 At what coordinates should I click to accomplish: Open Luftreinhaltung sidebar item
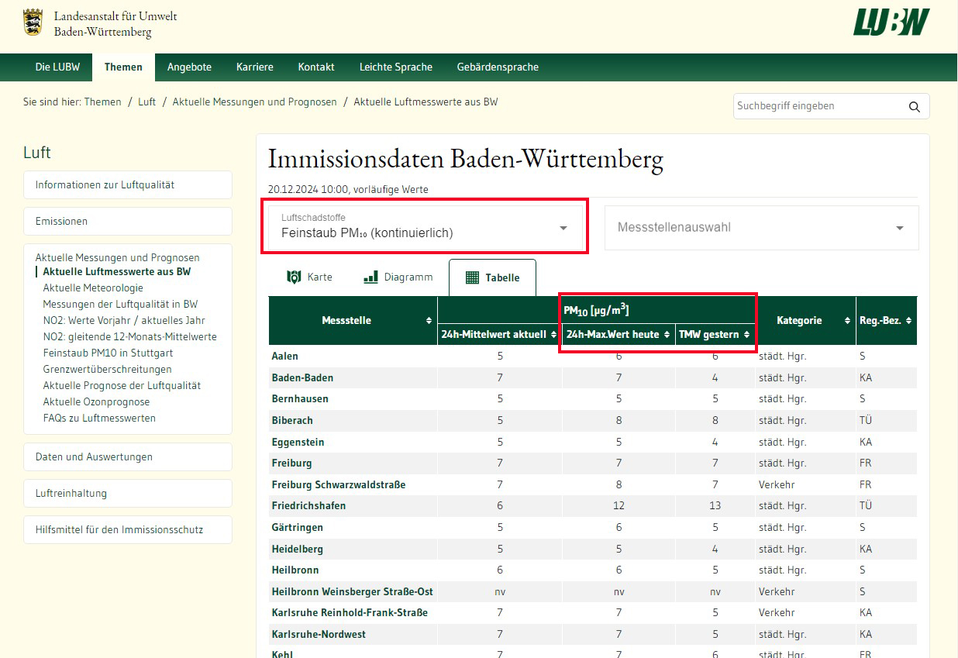coord(128,493)
